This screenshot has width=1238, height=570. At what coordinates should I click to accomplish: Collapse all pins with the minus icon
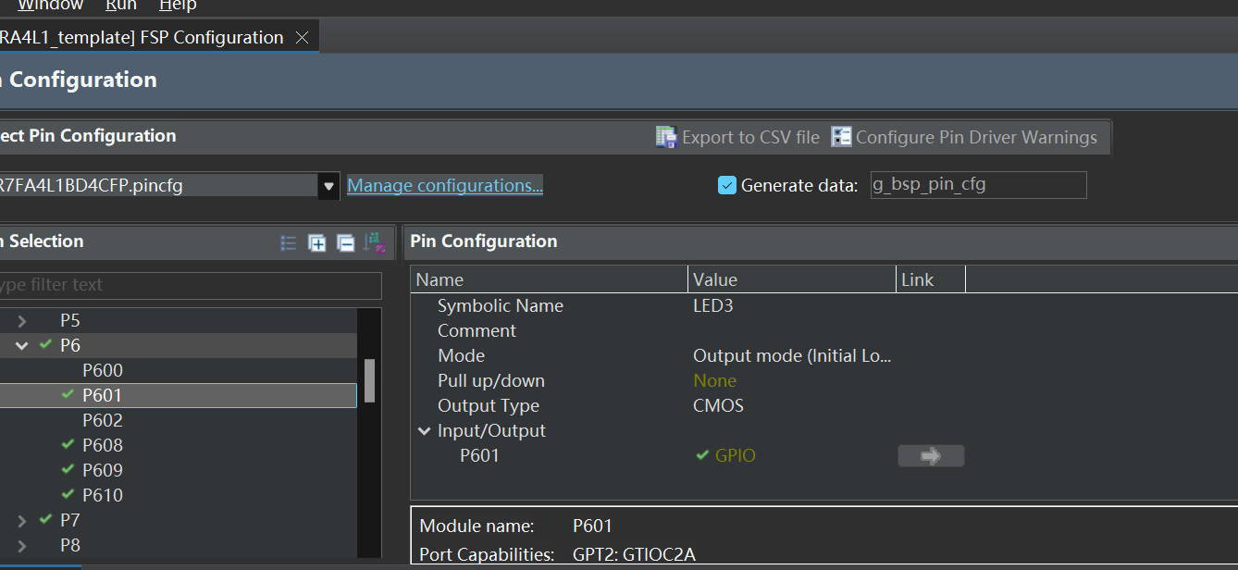pos(346,242)
